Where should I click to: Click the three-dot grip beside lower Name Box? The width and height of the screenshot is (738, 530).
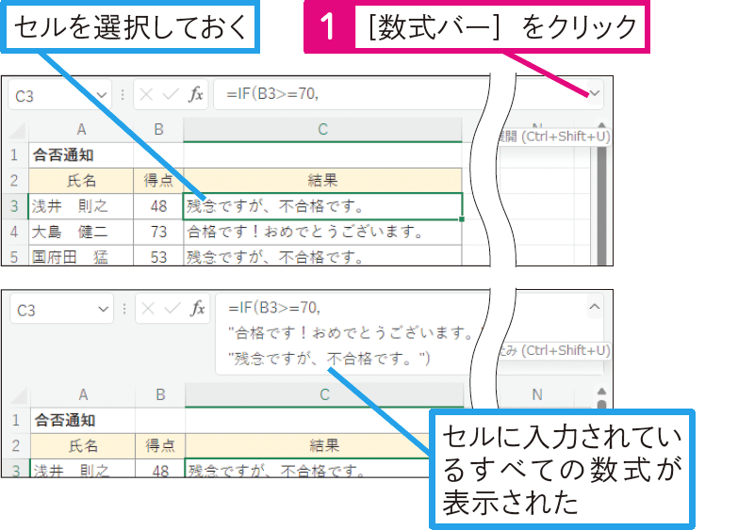(124, 309)
